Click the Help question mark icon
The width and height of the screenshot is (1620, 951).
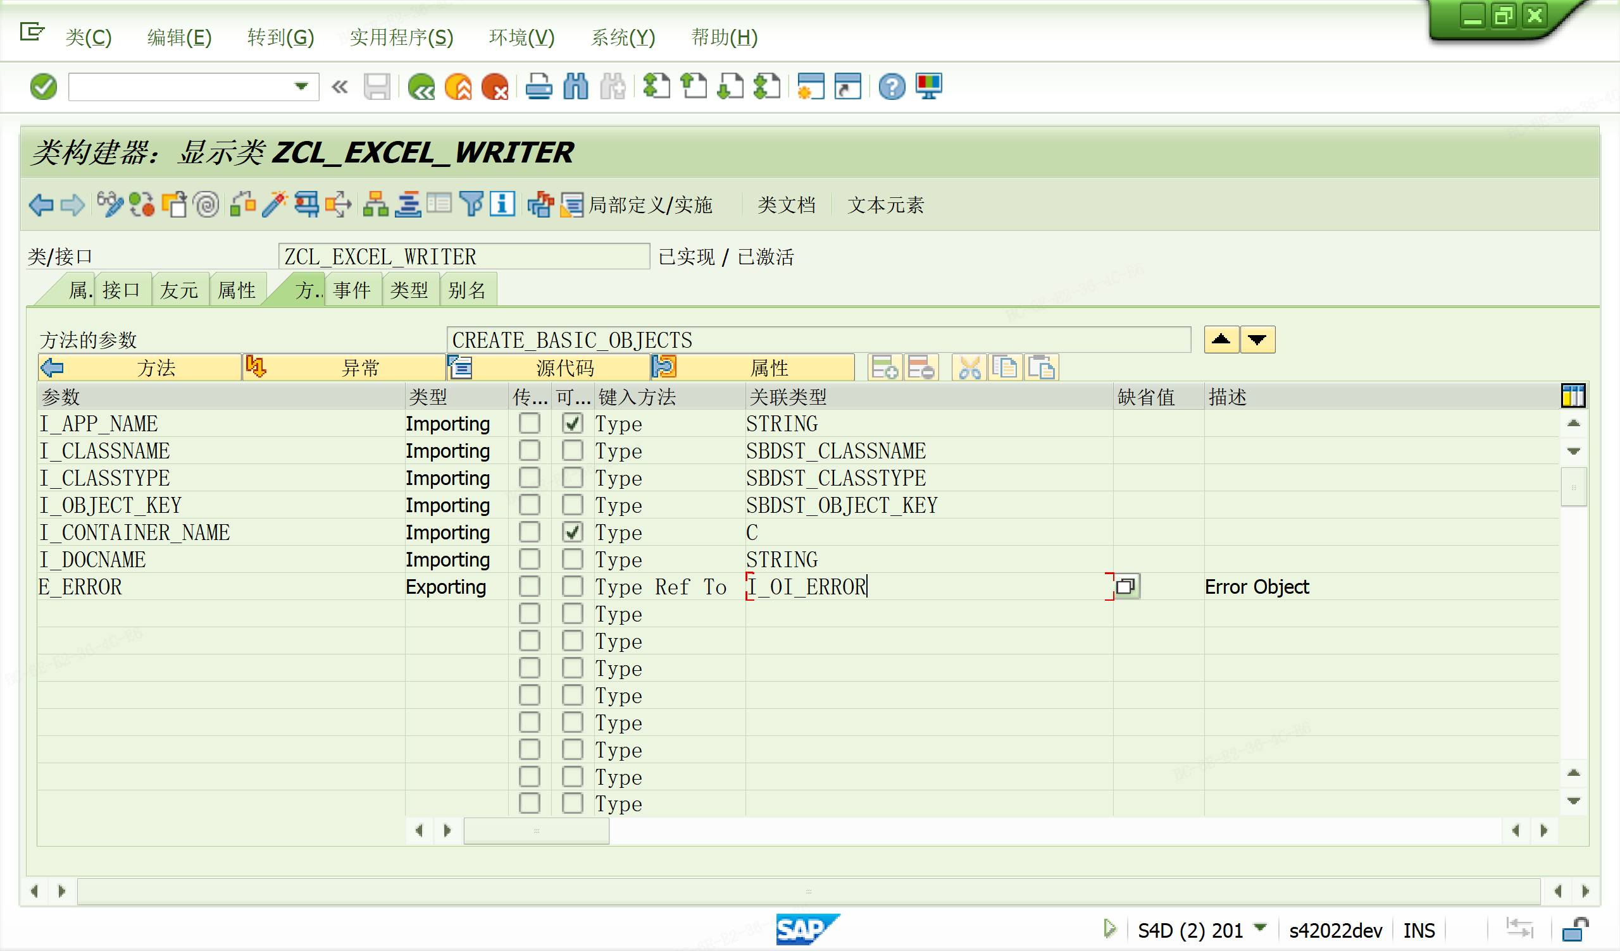coord(892,87)
